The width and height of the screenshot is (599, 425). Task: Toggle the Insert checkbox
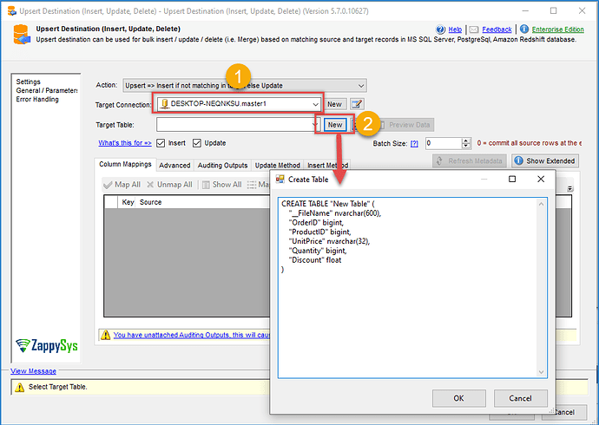(x=161, y=143)
